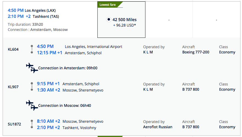Click flight number KL907

(13, 87)
